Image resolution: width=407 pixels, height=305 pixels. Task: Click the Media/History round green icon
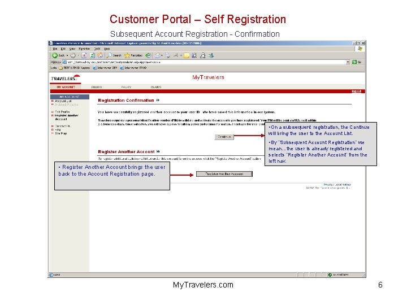pos(148,55)
